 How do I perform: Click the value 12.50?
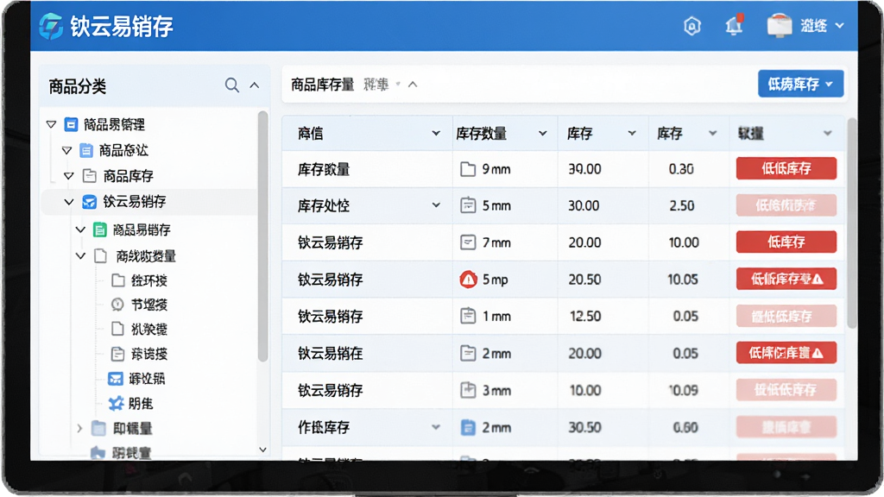(x=585, y=316)
